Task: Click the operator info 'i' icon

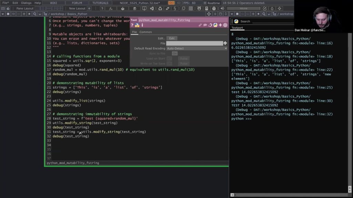Action: click(x=142, y=25)
